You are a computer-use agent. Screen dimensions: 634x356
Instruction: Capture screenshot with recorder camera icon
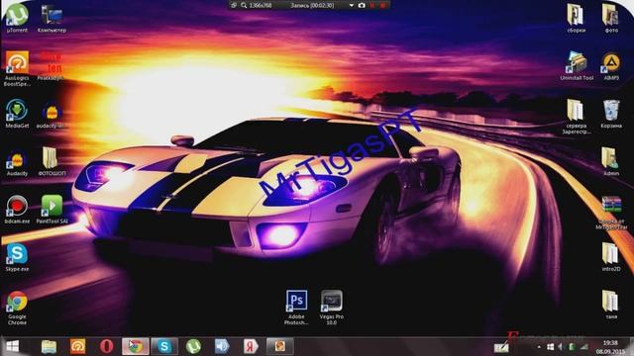(x=362, y=5)
